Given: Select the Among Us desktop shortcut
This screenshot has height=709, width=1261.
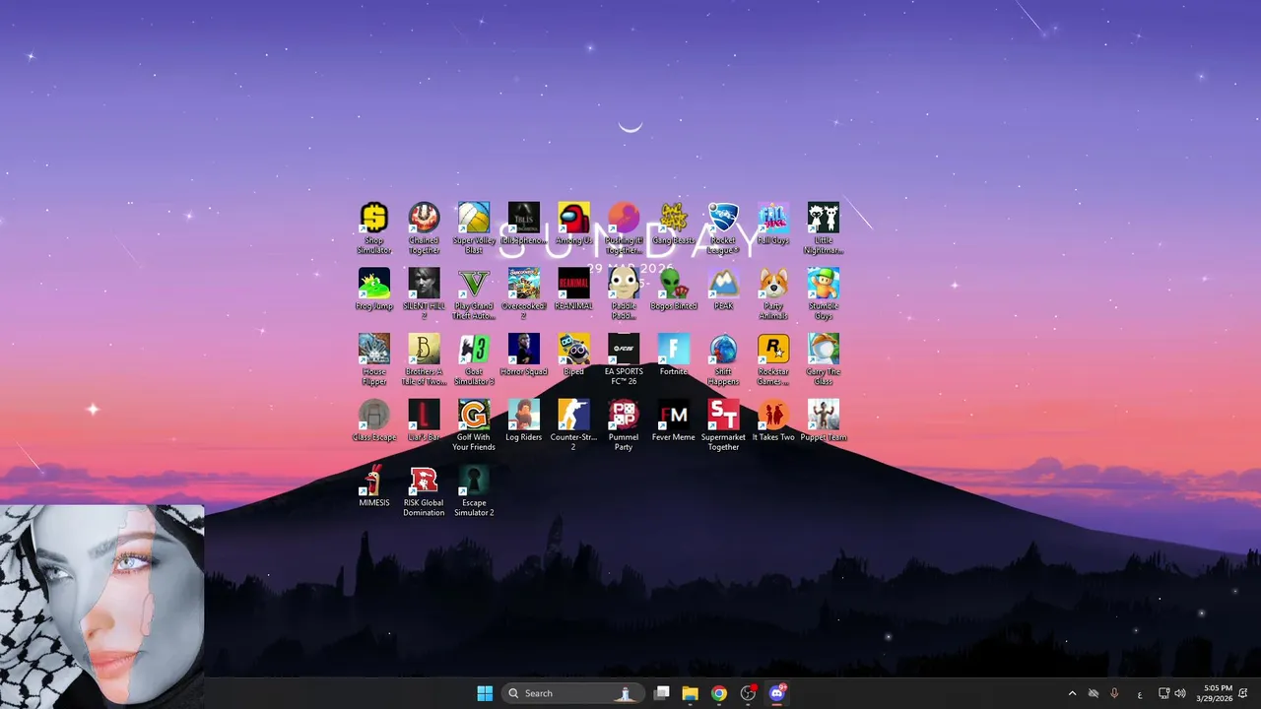Looking at the screenshot, I should point(573,224).
